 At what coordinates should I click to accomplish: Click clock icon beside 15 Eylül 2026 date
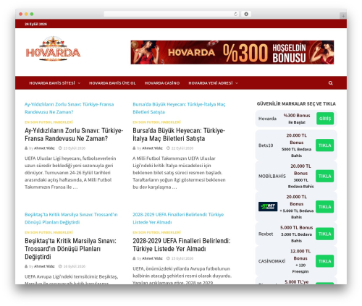pos(168,258)
